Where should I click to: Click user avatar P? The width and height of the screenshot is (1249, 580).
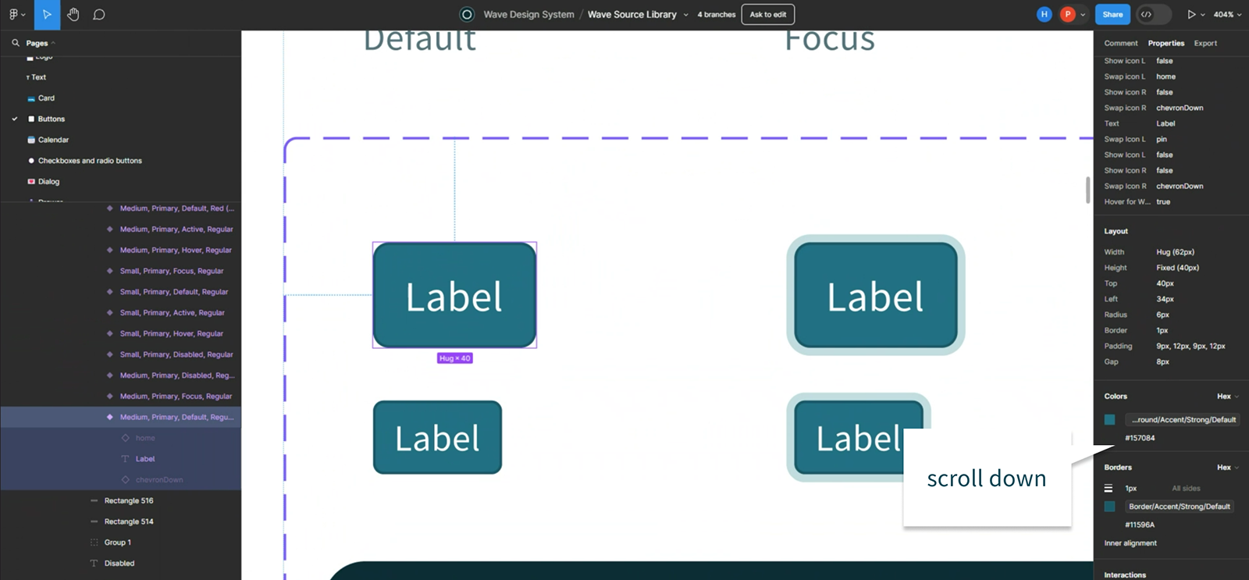(1067, 14)
